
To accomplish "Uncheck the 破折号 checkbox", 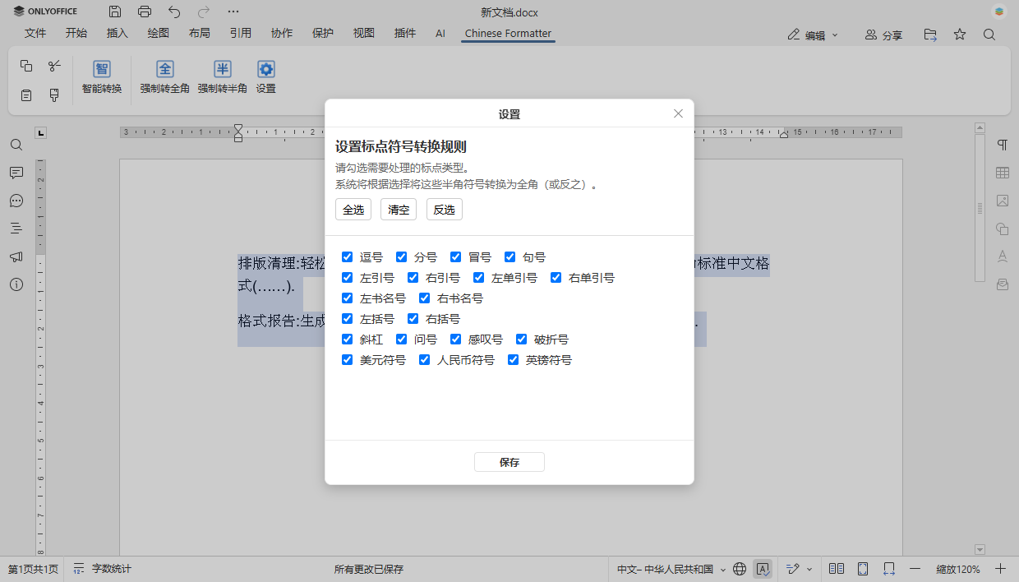I will pos(522,339).
